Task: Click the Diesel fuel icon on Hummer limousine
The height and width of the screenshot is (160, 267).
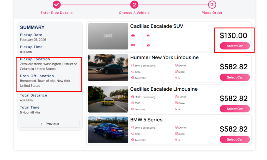Action: tap(176, 72)
